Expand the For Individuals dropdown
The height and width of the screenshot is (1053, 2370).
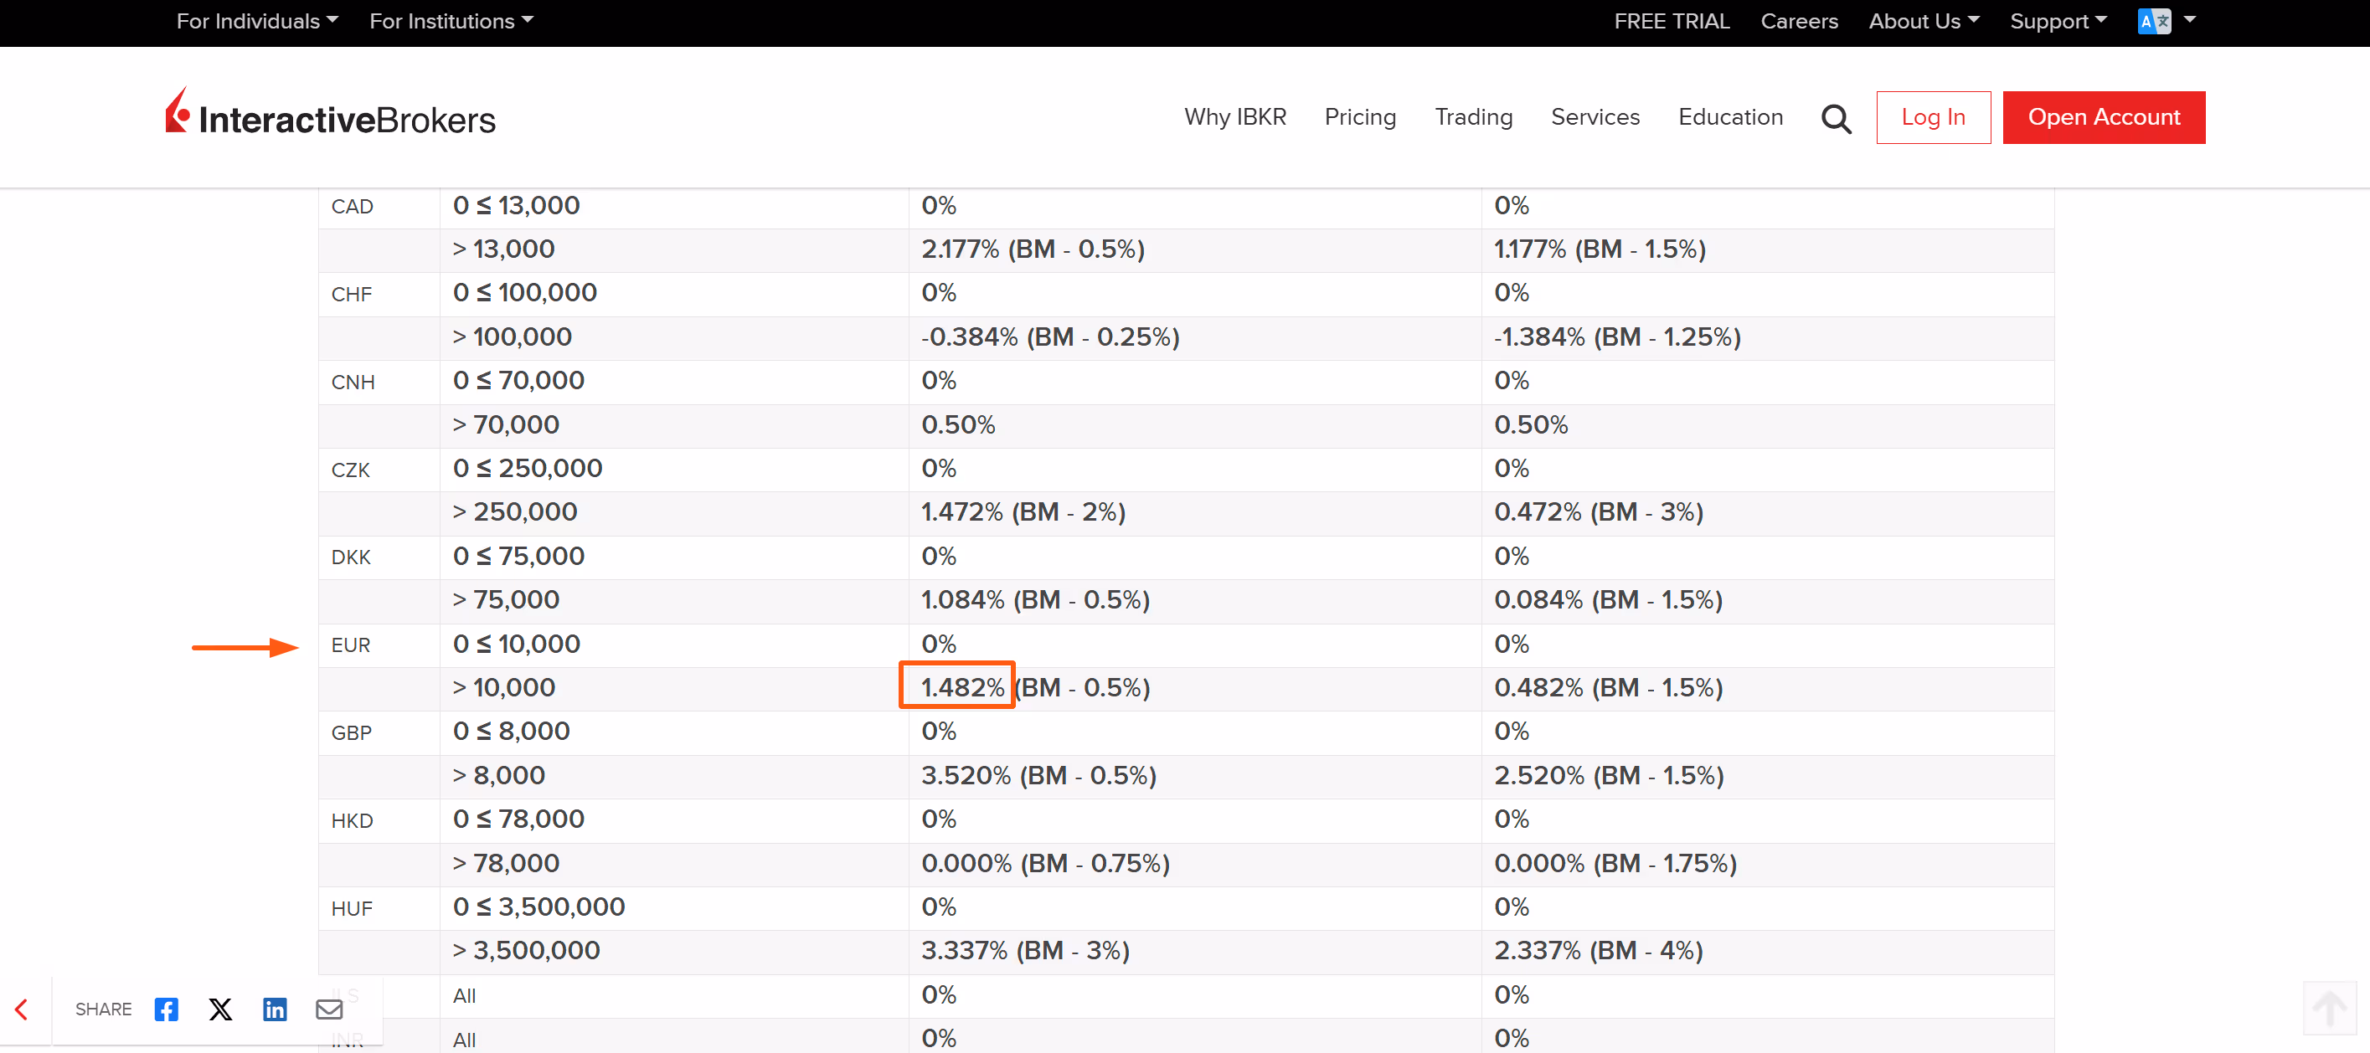click(257, 21)
